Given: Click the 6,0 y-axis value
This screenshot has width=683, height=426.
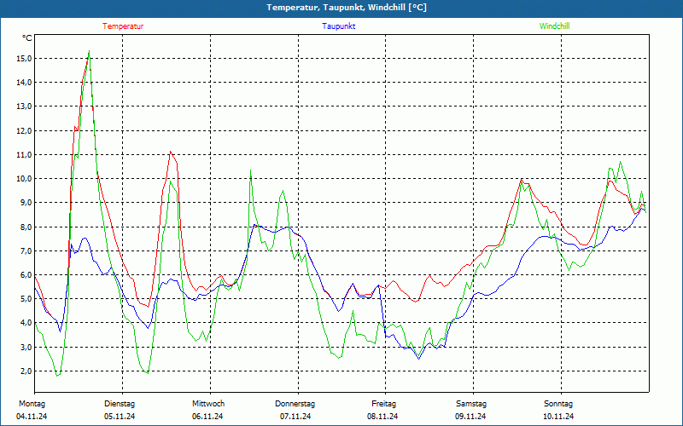Looking at the screenshot, I should click(x=26, y=274).
